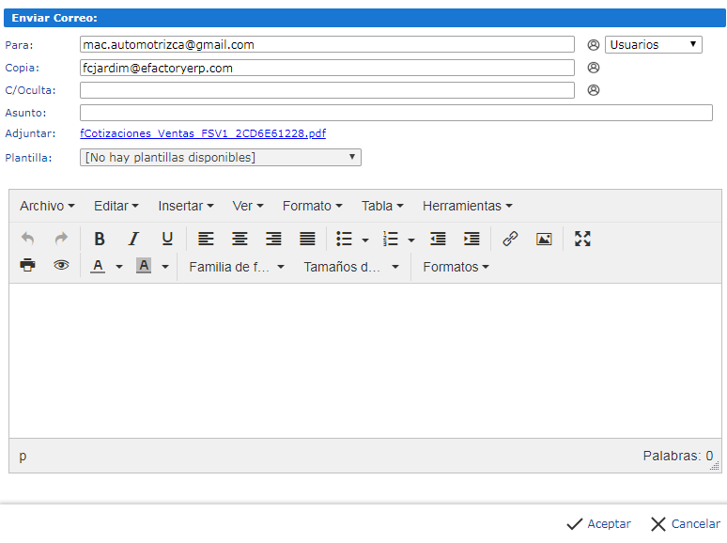Align text left
727x543 pixels.
pyautogui.click(x=206, y=239)
